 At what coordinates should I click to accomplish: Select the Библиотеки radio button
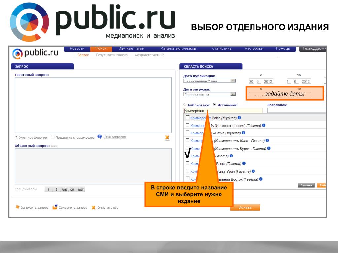point(185,104)
